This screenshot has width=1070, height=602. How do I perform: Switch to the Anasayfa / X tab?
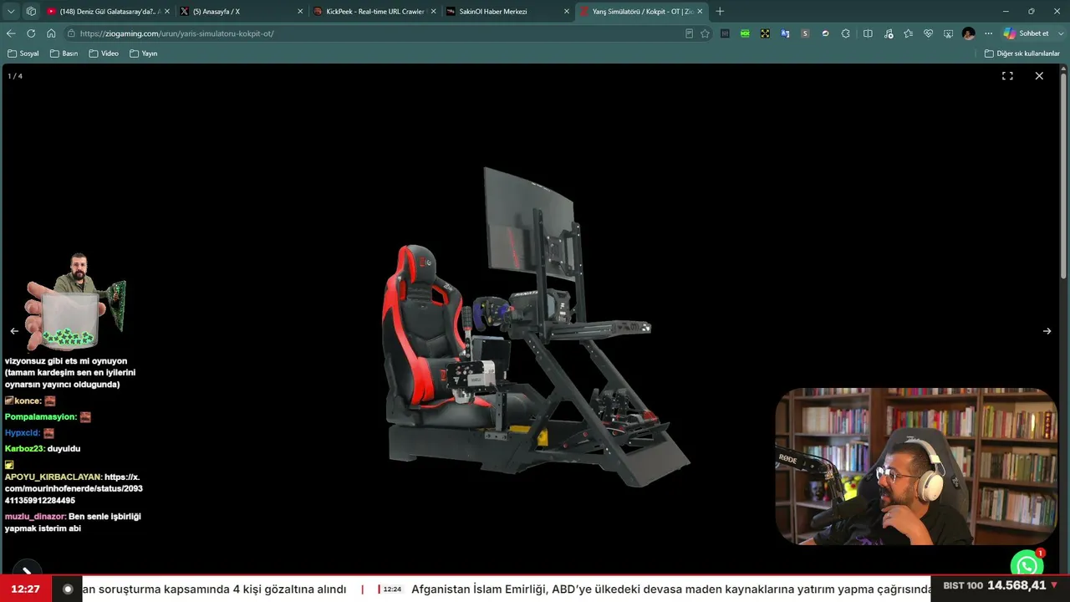point(240,12)
